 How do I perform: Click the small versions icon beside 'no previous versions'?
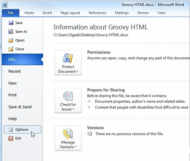[x=89, y=134]
